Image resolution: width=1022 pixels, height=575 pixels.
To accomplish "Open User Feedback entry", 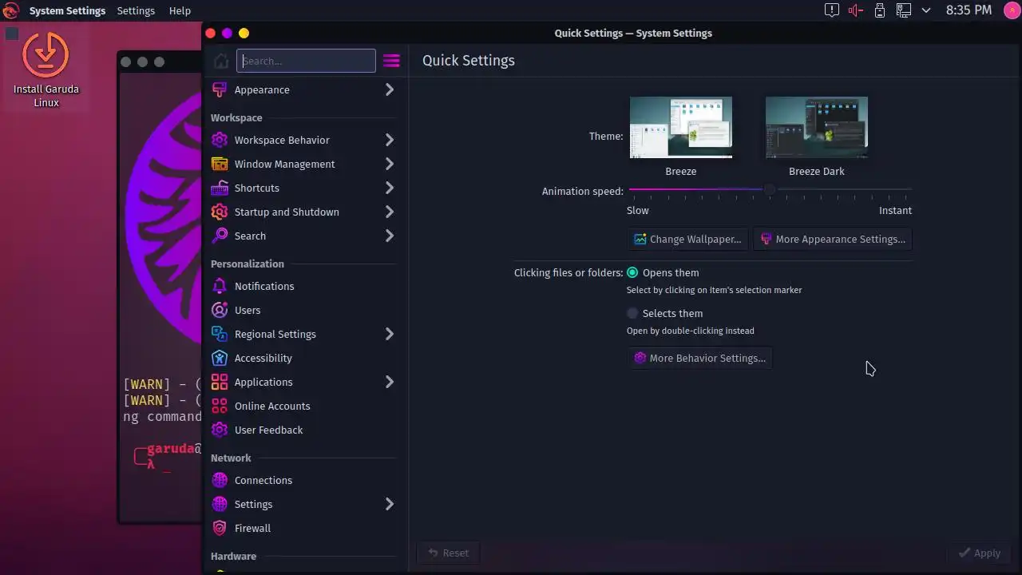I will pos(303,430).
